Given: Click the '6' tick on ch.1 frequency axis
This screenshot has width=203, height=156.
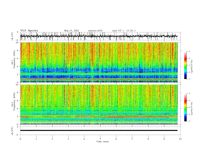Looking at the screenshot, I should [x=18, y=58].
